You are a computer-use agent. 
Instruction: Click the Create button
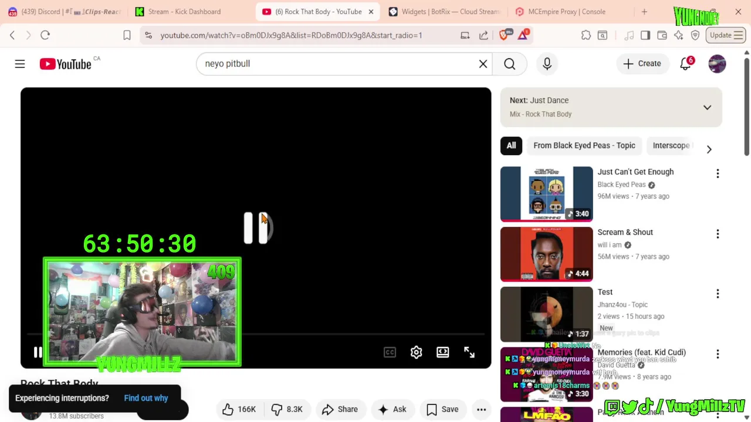(642, 63)
